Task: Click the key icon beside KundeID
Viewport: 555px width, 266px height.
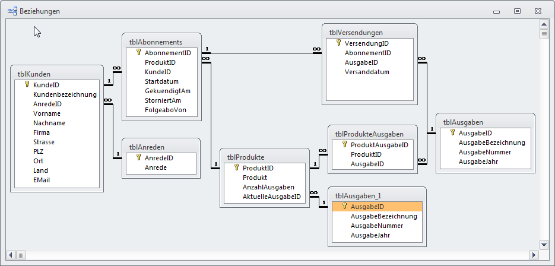Action: (27, 85)
